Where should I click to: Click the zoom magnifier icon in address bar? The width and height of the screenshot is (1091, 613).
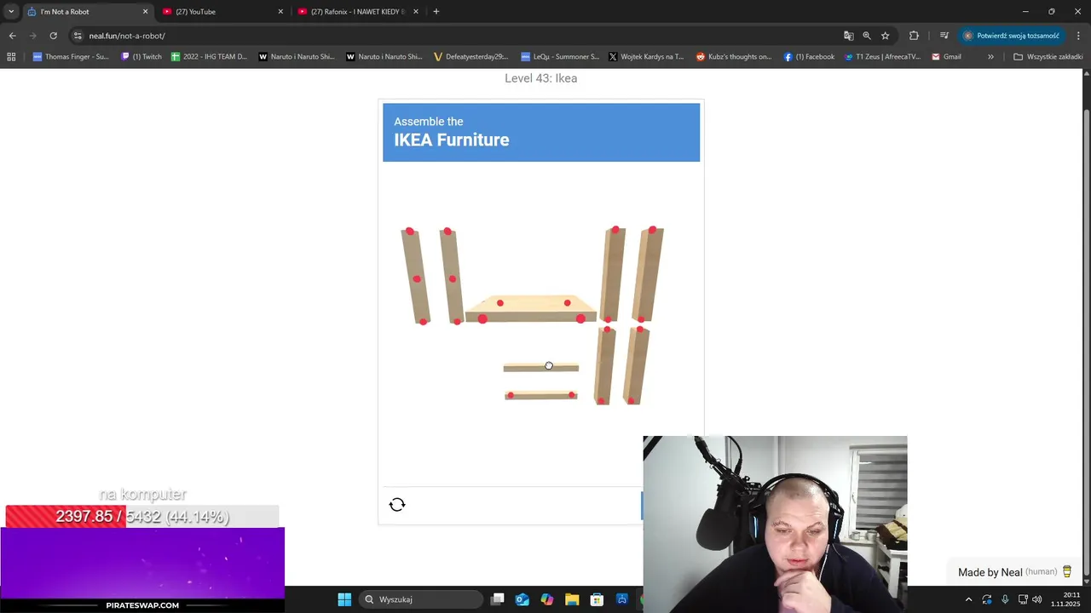pyautogui.click(x=867, y=36)
